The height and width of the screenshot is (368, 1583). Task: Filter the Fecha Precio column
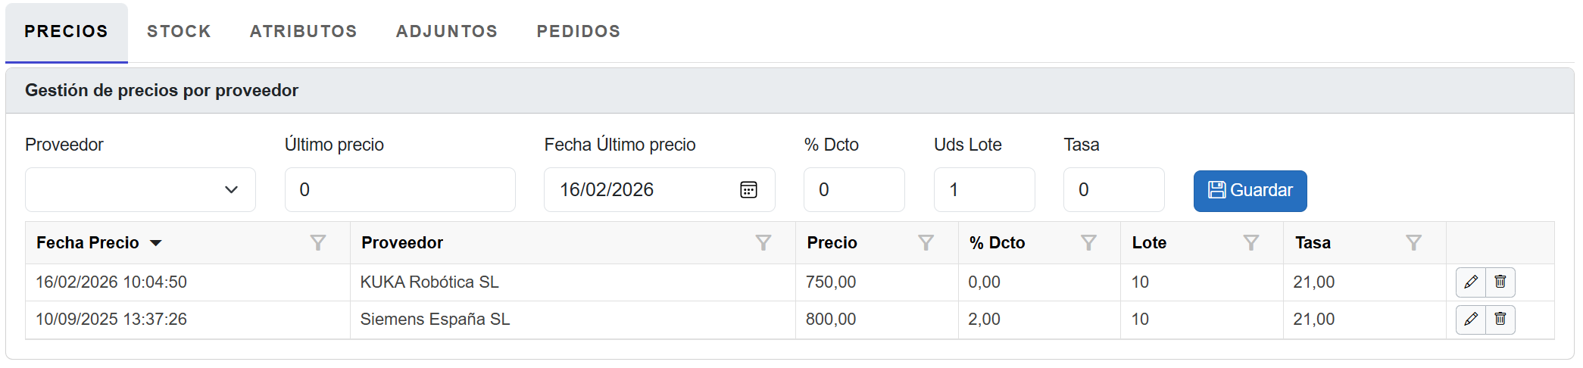tap(318, 243)
